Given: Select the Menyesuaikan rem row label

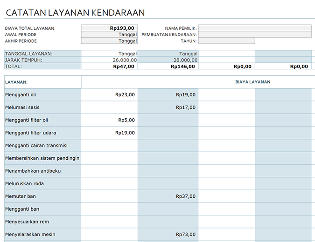Looking at the screenshot, I should [42, 222].
